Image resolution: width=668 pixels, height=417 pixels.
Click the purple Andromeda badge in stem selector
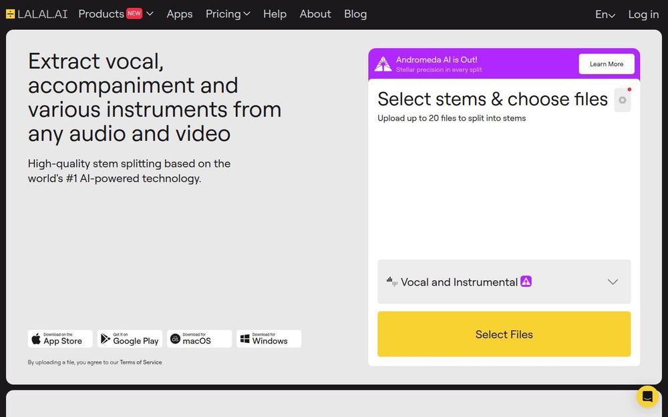click(x=526, y=282)
